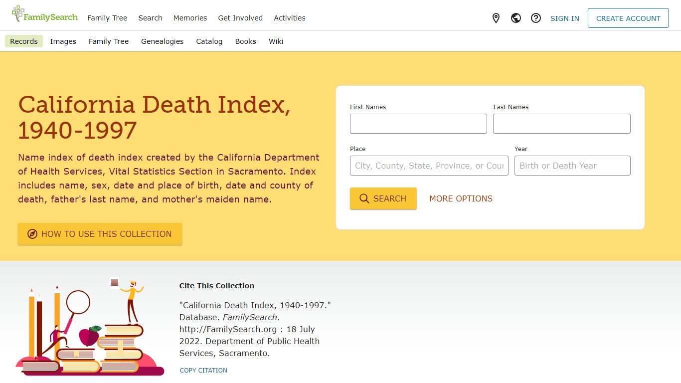This screenshot has width=681, height=383.
Task: Switch to the Wiki tab
Action: coord(276,41)
